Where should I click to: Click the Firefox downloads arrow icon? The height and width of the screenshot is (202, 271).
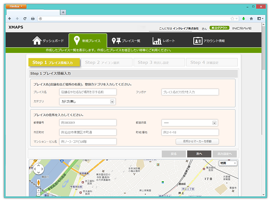[x=243, y=19]
